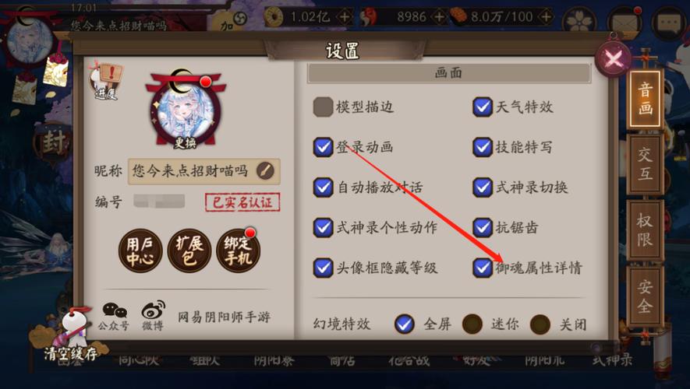The width and height of the screenshot is (690, 389).
Task: Select 关闭 for 幻境特效
Action: point(540,324)
